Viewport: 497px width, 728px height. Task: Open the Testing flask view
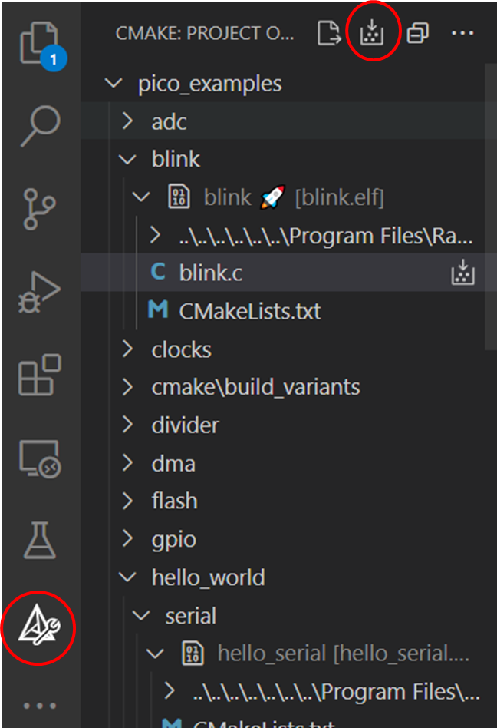[39, 541]
